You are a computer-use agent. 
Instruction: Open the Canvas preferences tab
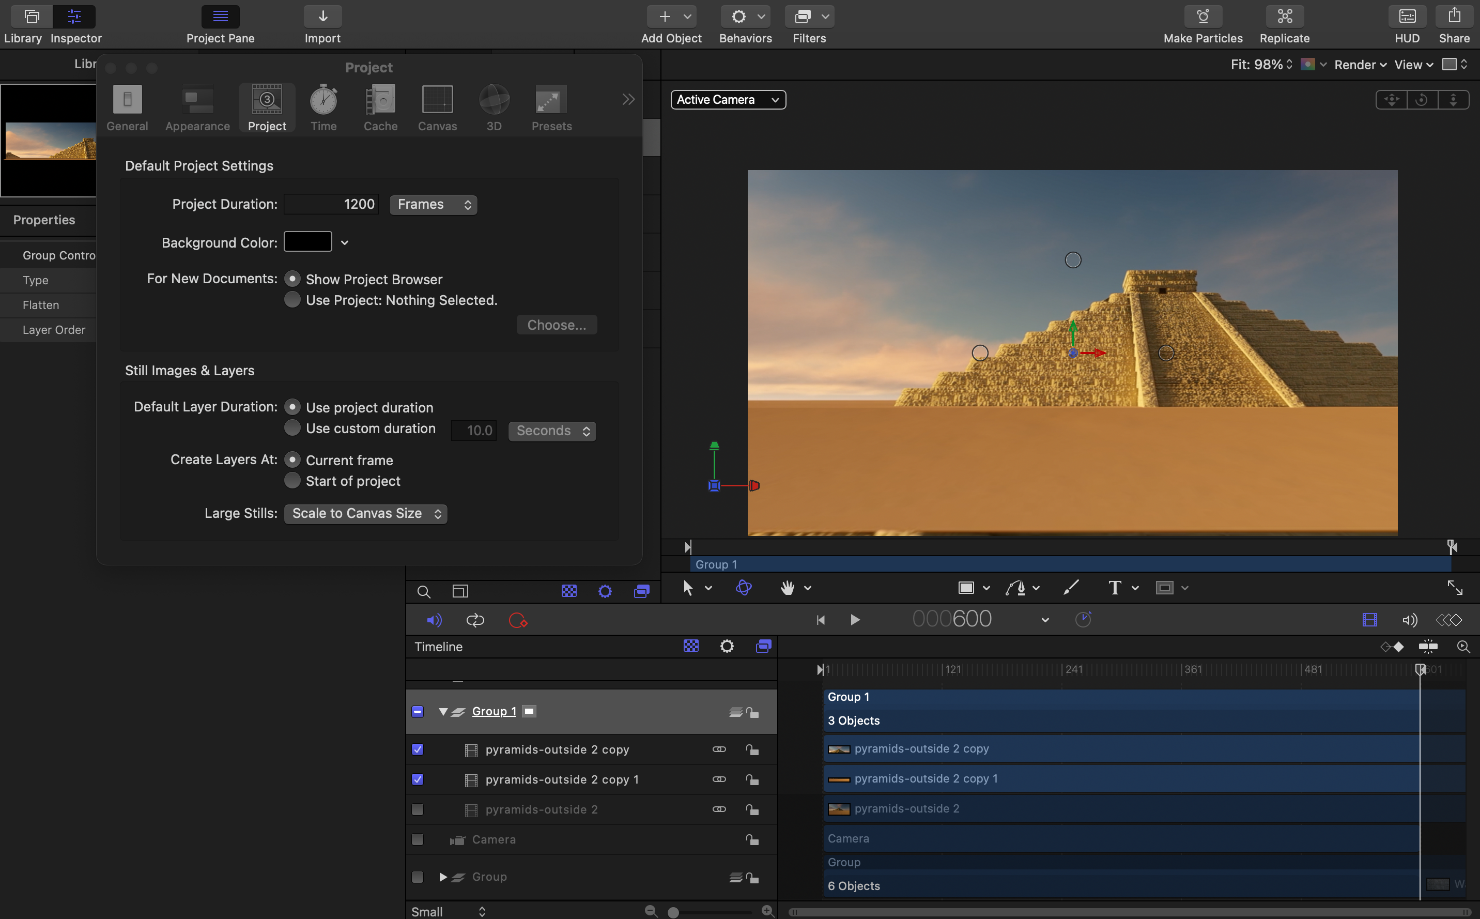tap(437, 108)
